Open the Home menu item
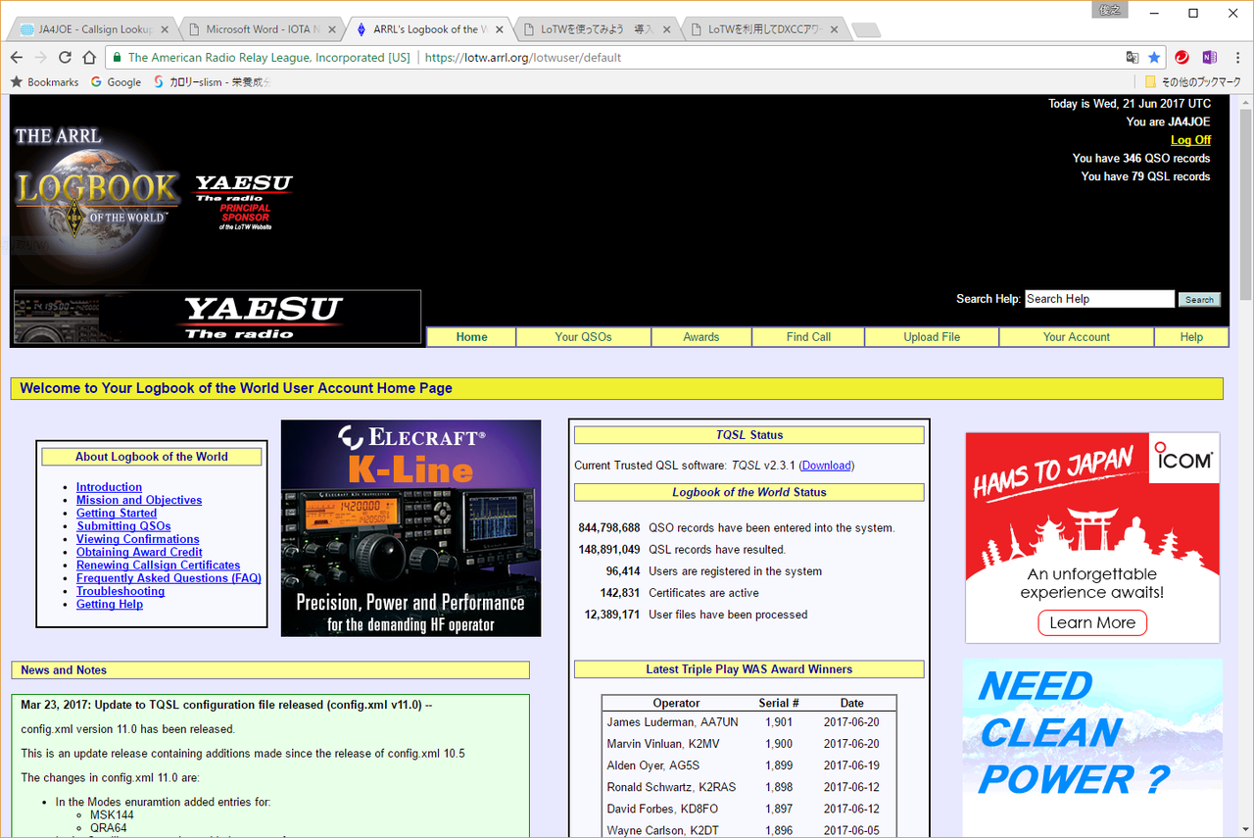The height and width of the screenshot is (838, 1254). point(472,337)
